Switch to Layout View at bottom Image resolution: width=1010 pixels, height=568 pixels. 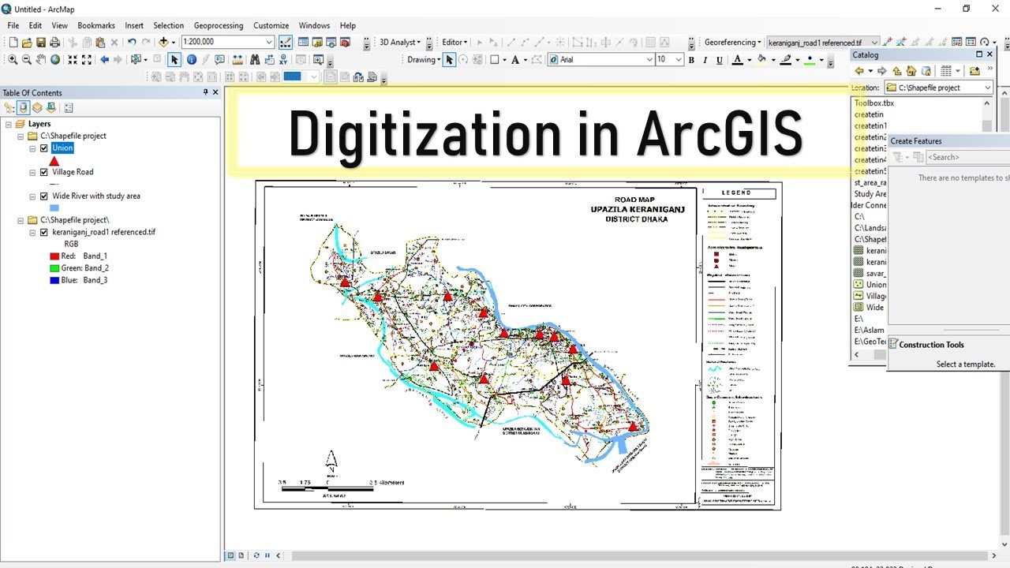point(241,555)
